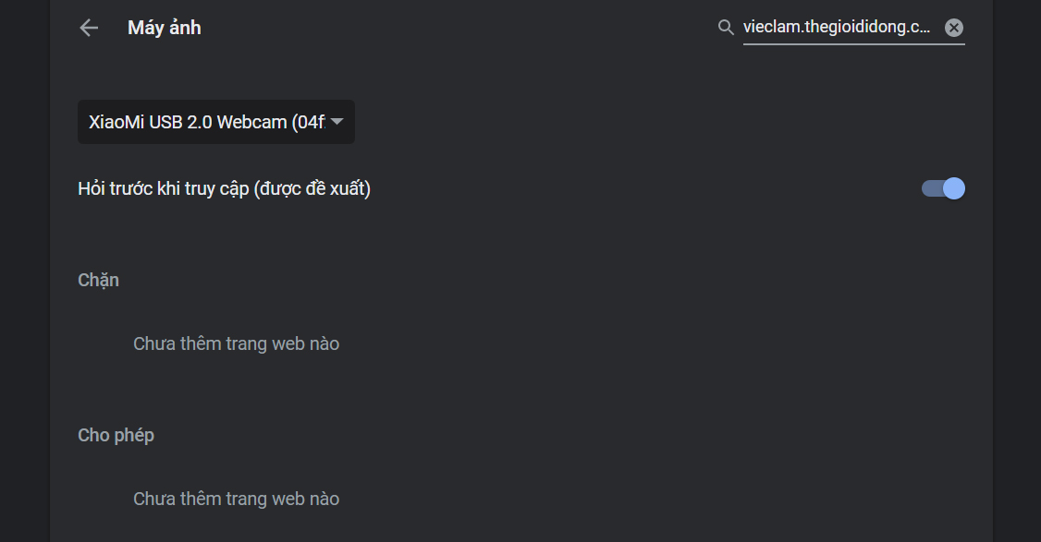Click the magnifier search icon
1041x542 pixels.
[x=726, y=27]
